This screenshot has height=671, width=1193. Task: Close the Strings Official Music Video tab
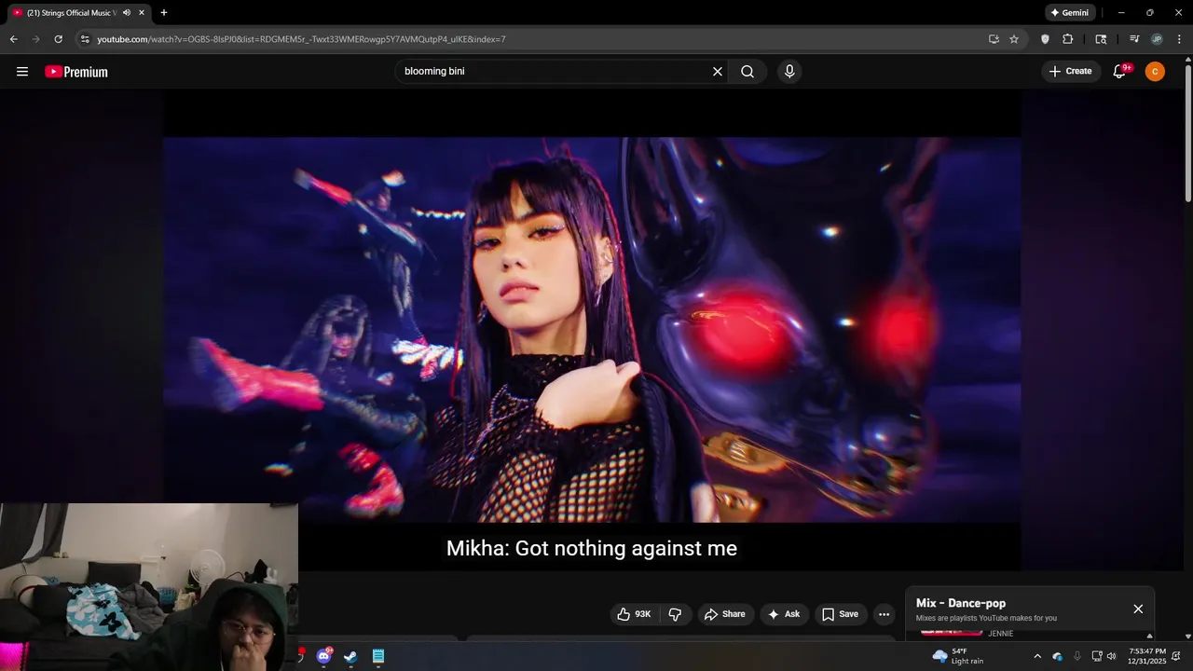click(143, 13)
